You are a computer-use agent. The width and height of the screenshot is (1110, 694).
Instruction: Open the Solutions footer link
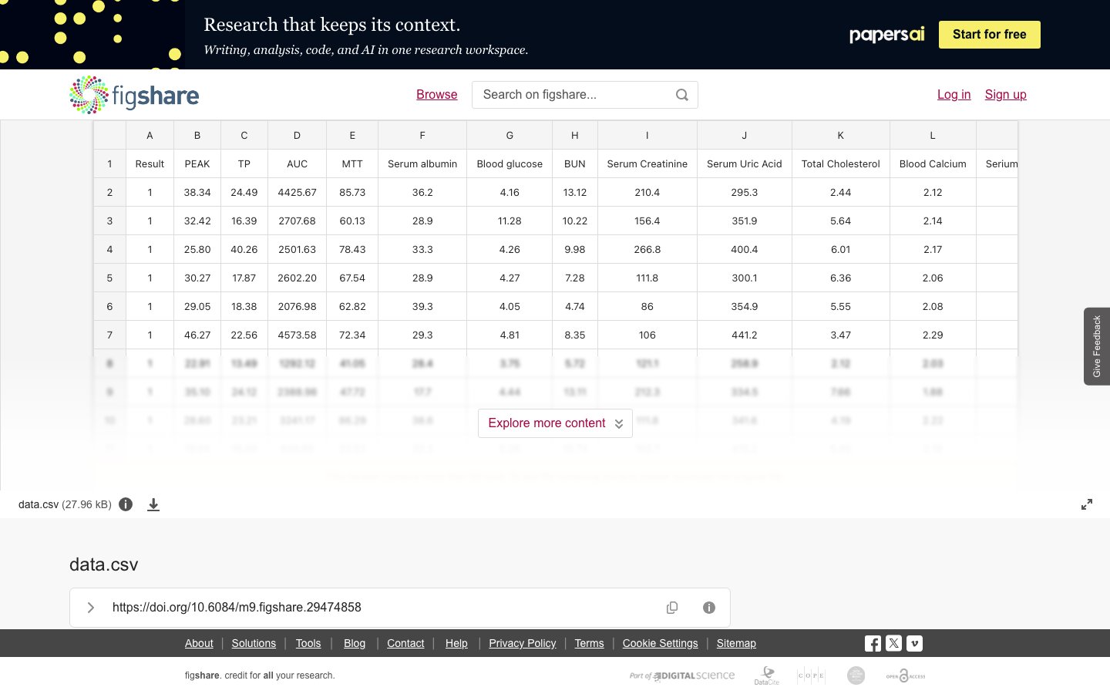[x=254, y=643]
